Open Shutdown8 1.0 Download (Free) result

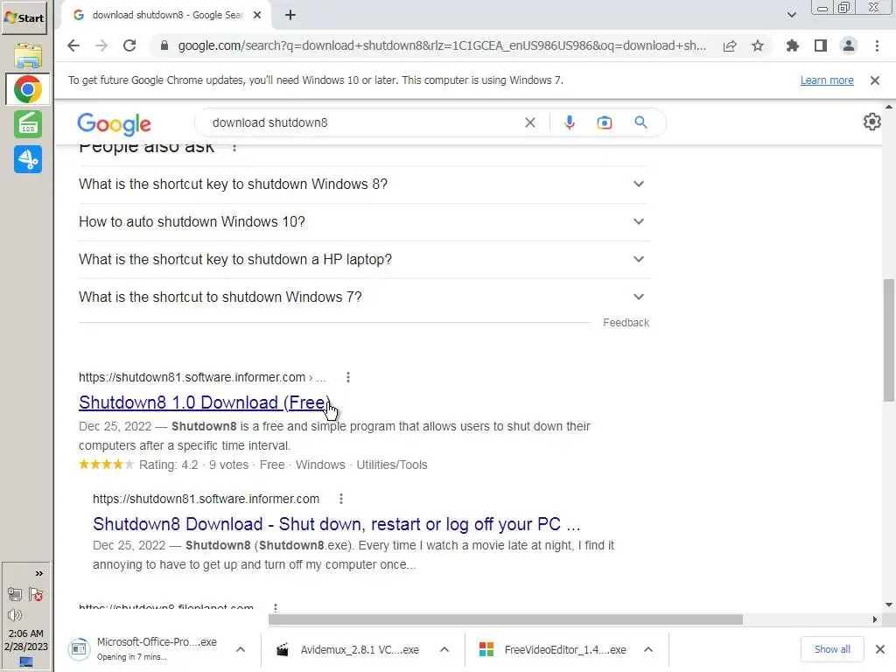point(205,402)
